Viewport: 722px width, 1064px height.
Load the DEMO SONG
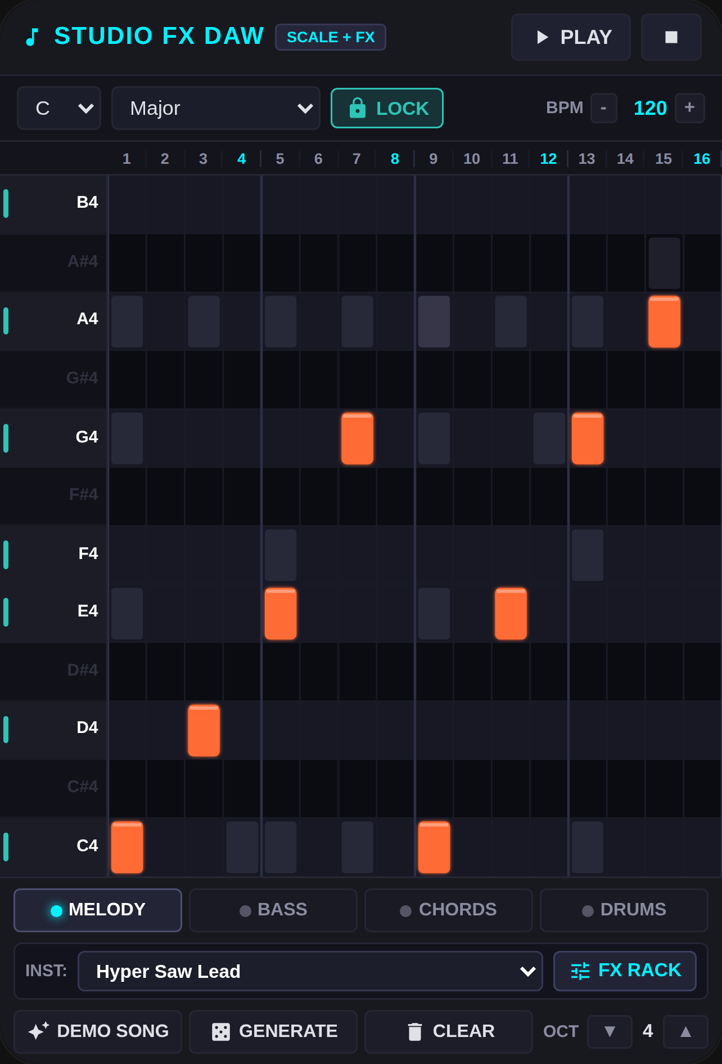coord(98,1032)
